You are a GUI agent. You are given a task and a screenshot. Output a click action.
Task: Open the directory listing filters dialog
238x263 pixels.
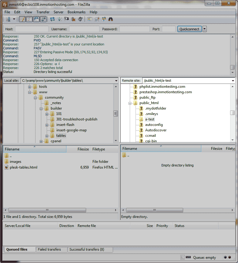[90, 19]
